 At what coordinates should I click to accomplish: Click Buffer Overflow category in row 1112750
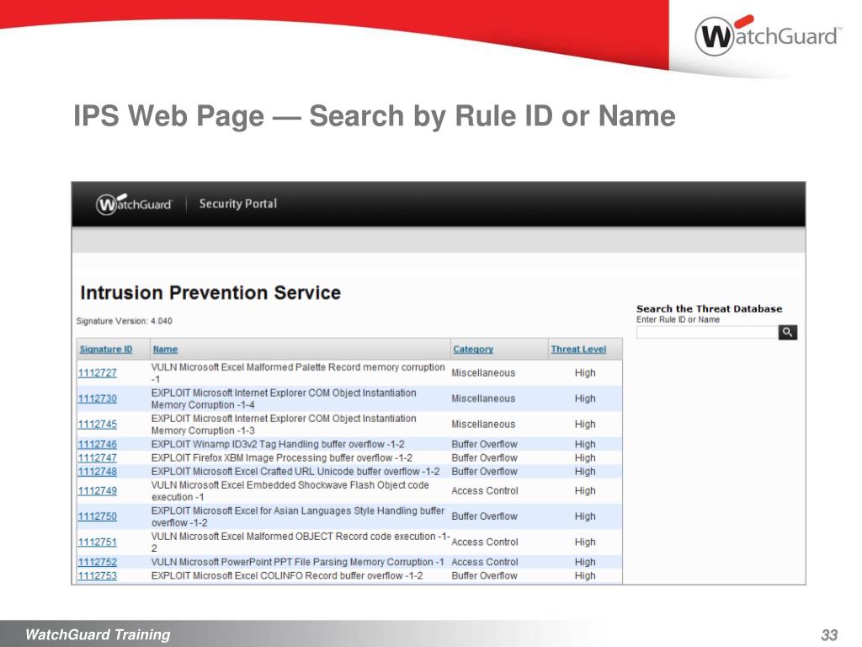[484, 516]
